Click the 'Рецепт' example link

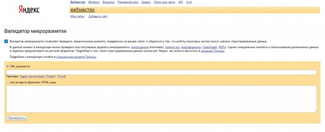click(51, 77)
